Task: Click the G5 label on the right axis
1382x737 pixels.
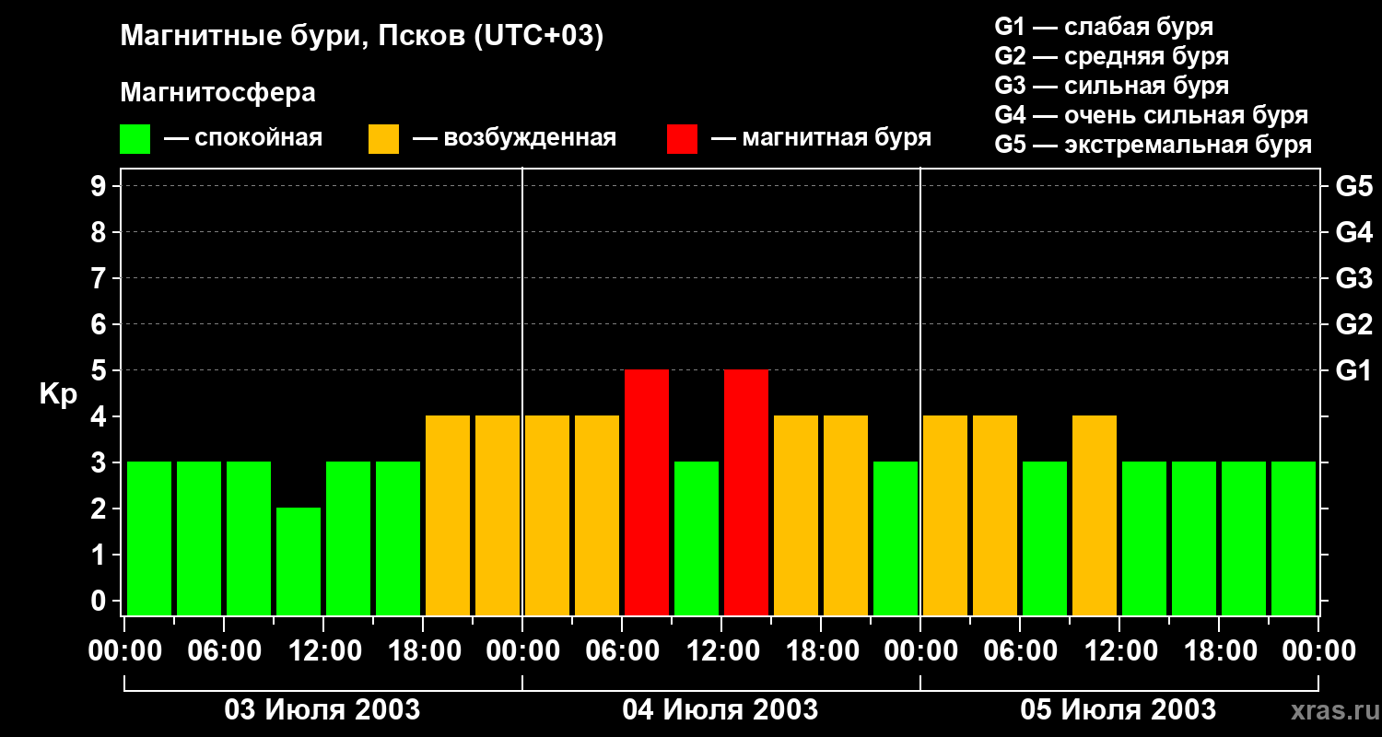Action: (1353, 187)
